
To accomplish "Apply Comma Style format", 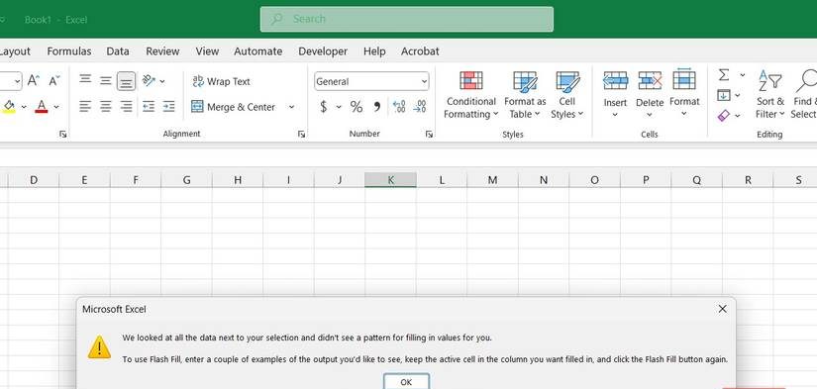I will 377,107.
